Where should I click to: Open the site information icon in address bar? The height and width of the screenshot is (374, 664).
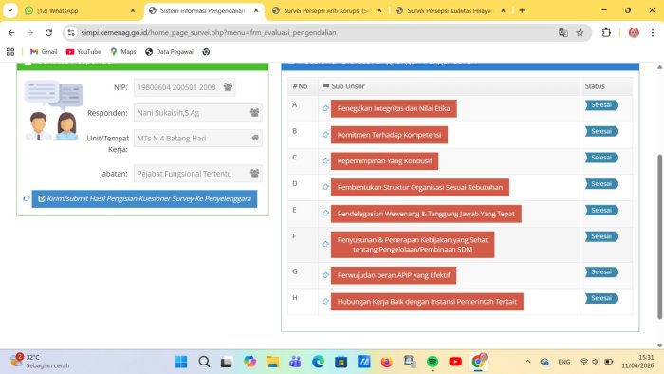click(71, 32)
